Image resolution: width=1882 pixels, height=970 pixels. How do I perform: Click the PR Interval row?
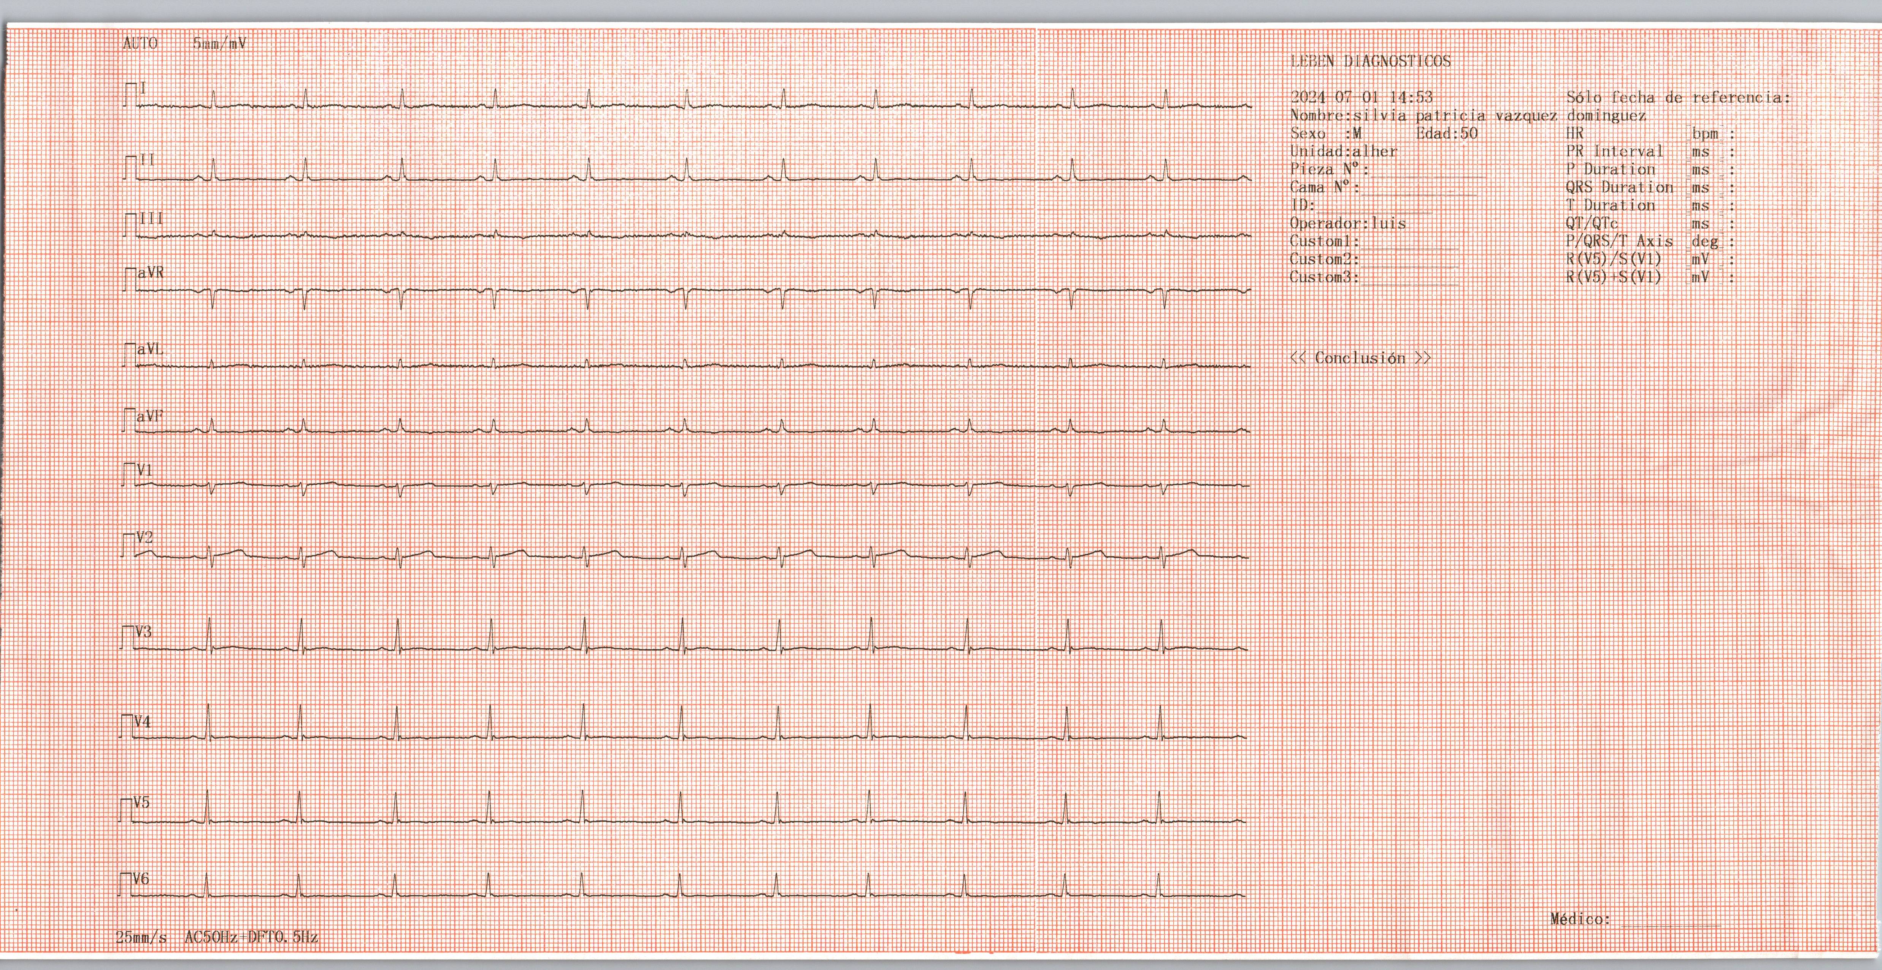[1650, 151]
